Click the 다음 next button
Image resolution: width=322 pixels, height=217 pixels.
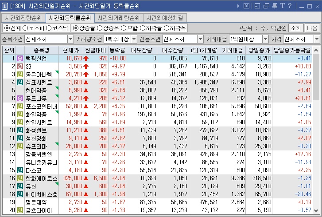click(x=312, y=28)
